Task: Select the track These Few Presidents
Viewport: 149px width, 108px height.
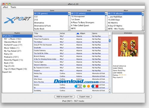Action: coord(71,39)
